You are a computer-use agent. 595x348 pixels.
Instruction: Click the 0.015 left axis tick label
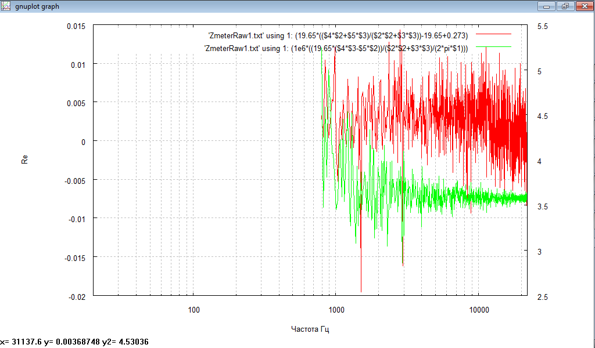76,27
